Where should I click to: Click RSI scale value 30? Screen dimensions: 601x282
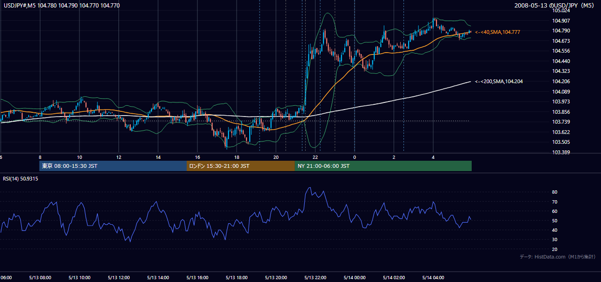(555, 240)
